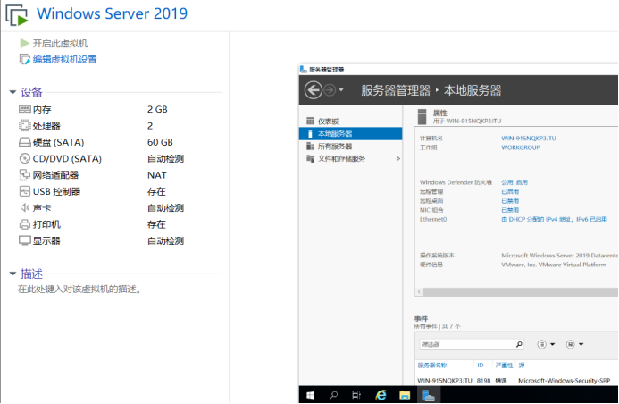619x404 pixels.
Task: Click the computer name WIN-915NQKP3JTU link
Action: [x=529, y=139]
